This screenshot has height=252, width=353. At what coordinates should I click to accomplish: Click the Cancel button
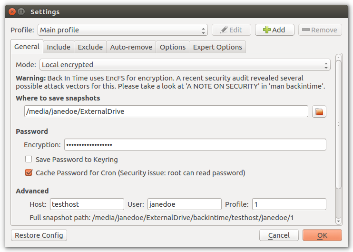[279, 235]
